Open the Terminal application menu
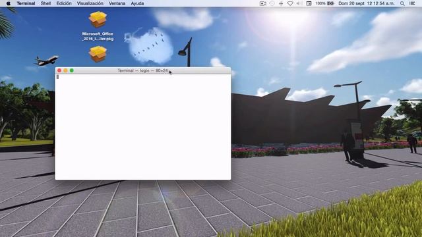This screenshot has height=237, width=422. [26, 3]
